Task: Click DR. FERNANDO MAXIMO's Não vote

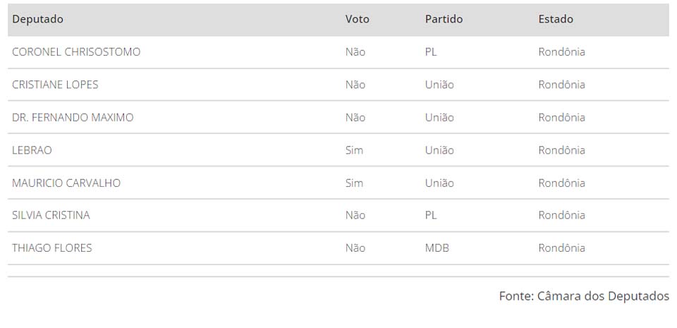Action: pos(355,118)
